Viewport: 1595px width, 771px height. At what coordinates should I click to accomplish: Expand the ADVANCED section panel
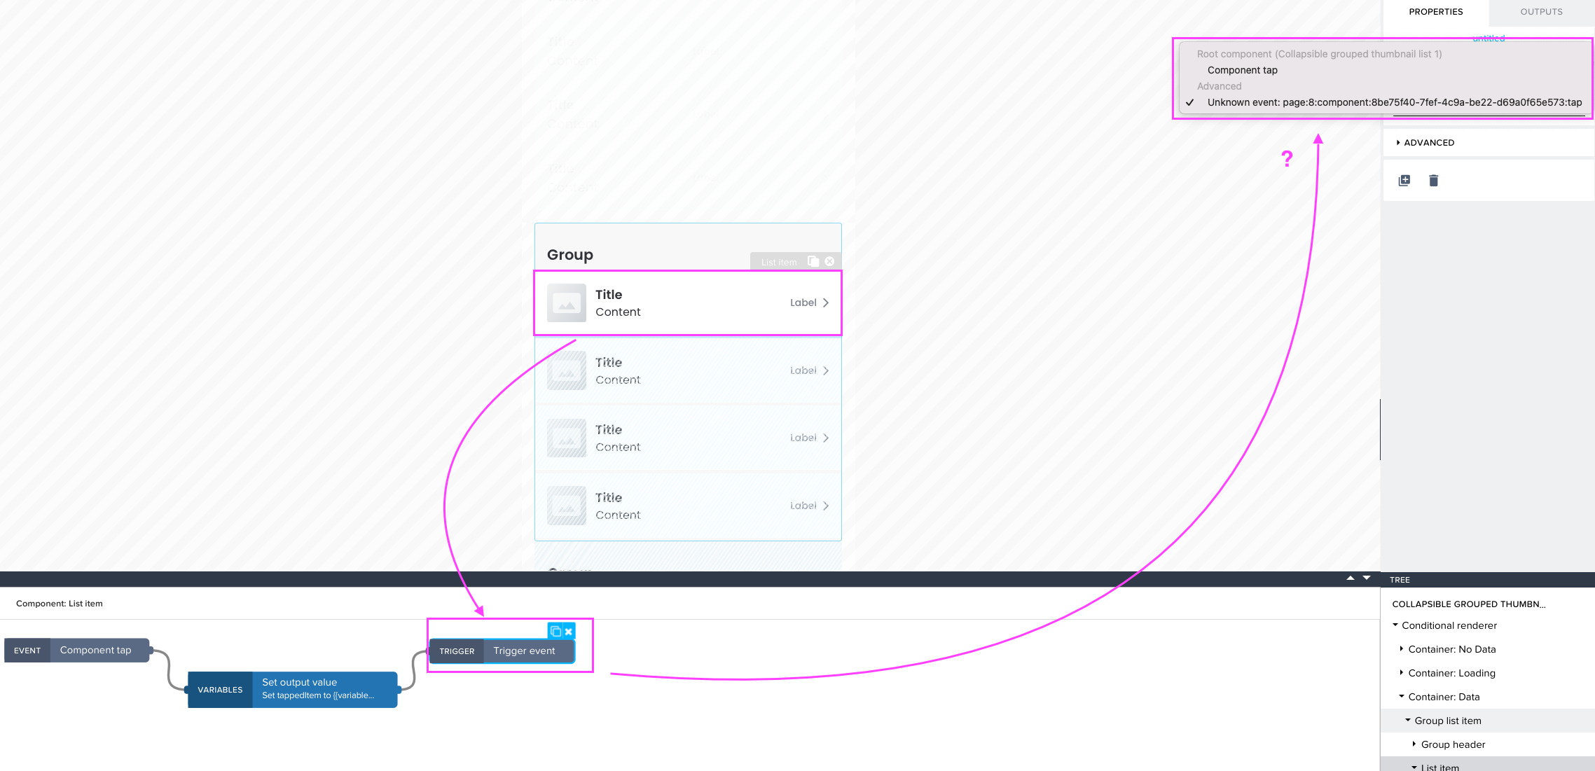click(x=1424, y=142)
